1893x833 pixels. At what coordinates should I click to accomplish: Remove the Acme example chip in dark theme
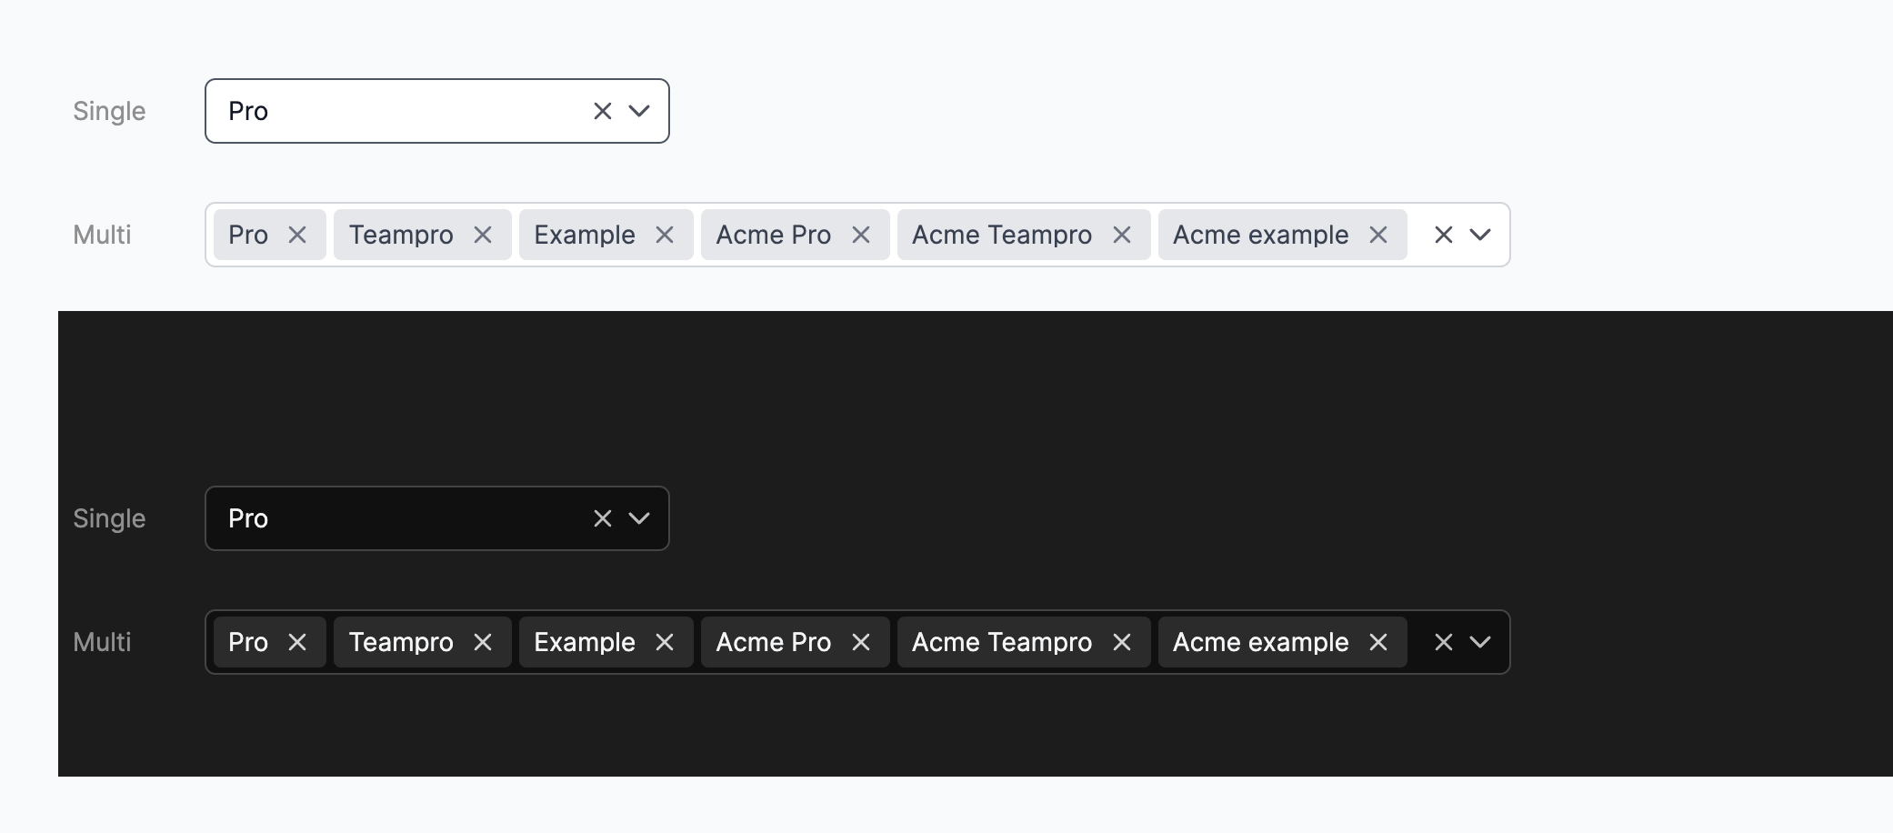point(1377,642)
